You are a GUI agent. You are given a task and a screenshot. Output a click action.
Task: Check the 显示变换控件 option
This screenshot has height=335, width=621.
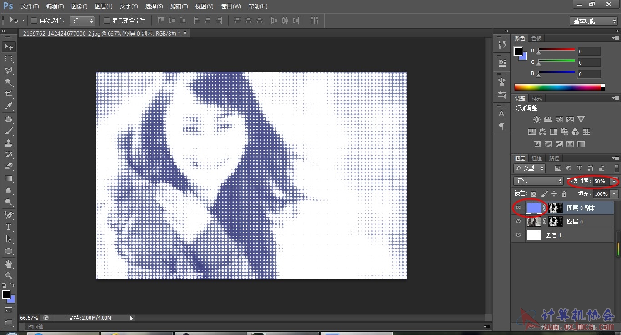coord(107,20)
